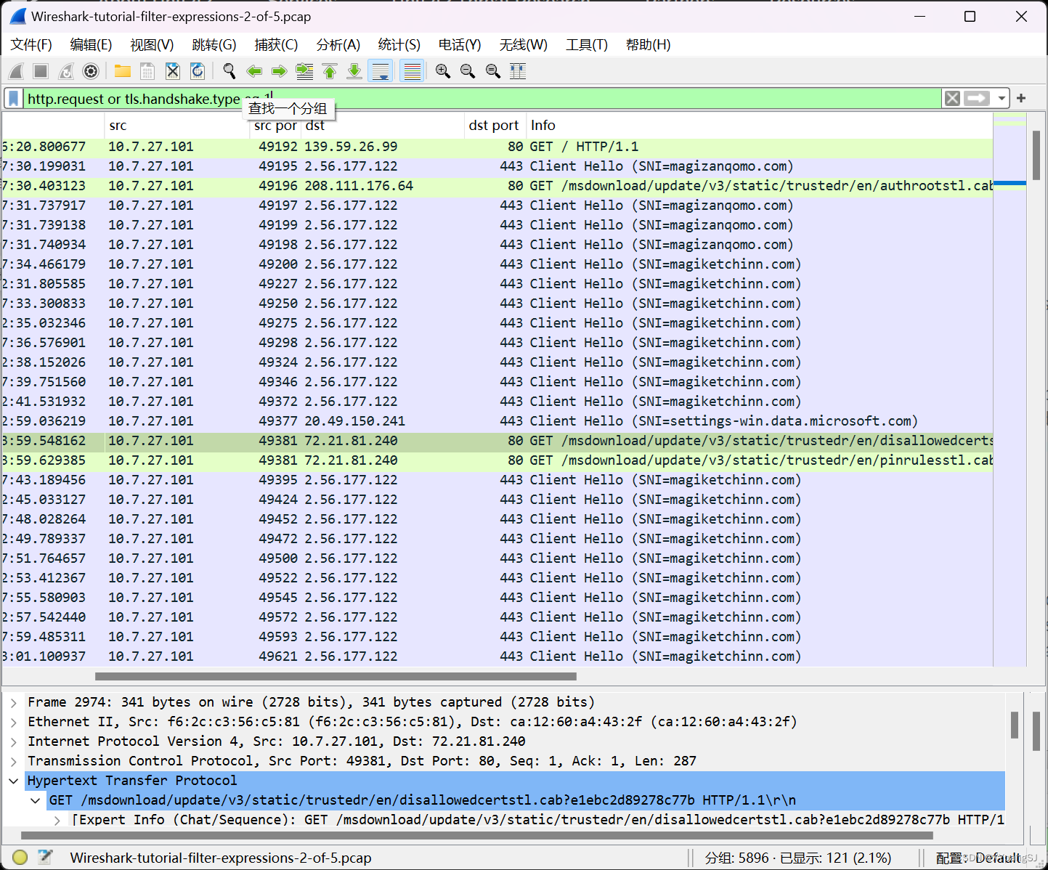Select the Client Hello row with port 49621
The image size is (1048, 870).
coord(497,656)
